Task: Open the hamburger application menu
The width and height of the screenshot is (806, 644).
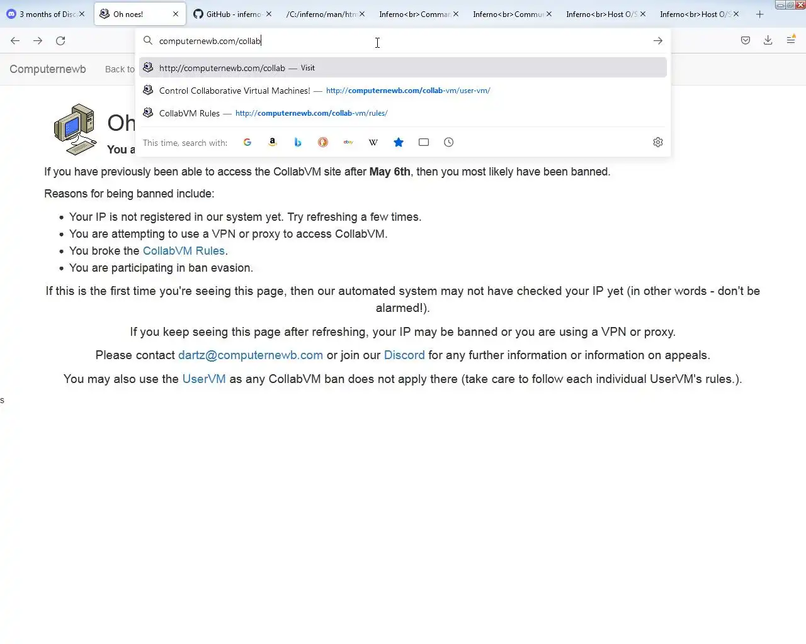Action: (x=791, y=40)
